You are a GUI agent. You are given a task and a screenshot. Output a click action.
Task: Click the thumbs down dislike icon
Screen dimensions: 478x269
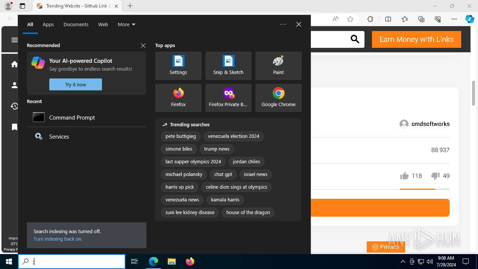(x=435, y=176)
